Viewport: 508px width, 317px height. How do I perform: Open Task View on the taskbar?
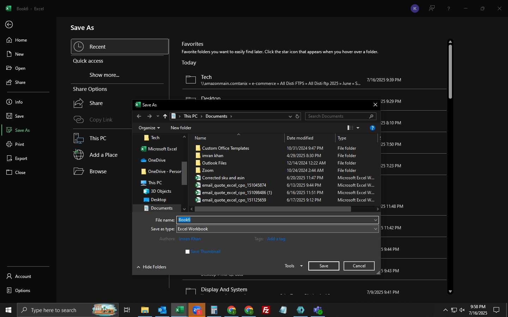127,310
